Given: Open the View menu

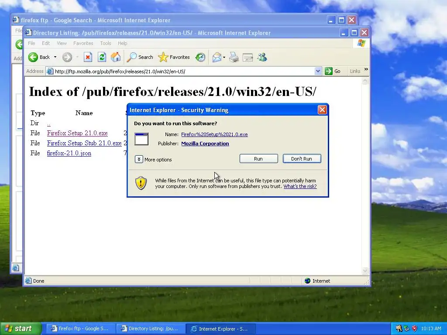Looking at the screenshot, I should 62,43.
